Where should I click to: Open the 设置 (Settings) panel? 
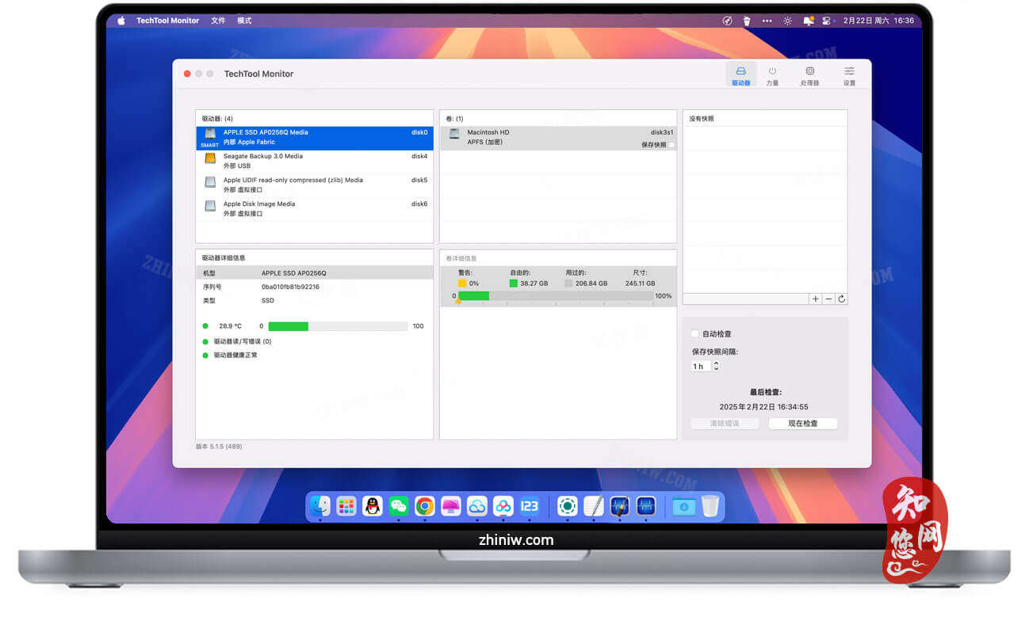coord(848,74)
